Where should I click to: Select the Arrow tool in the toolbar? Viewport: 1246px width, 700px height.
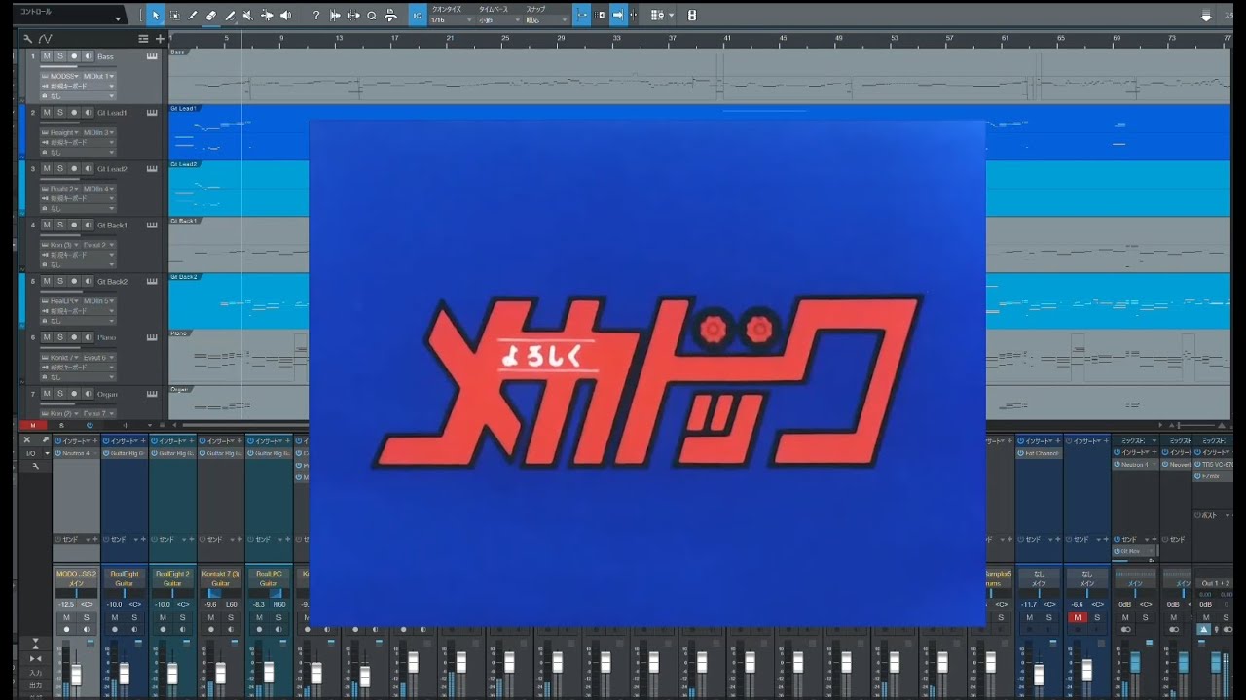(x=156, y=16)
